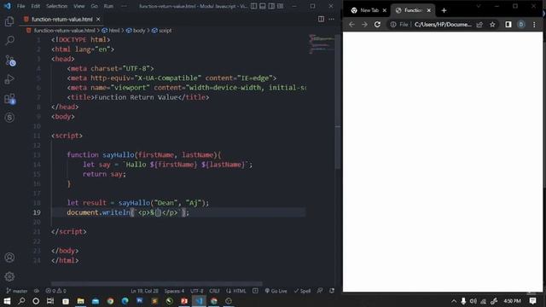Change encoding via UTF-8 in status bar
The height and width of the screenshot is (307, 546).
click(197, 291)
